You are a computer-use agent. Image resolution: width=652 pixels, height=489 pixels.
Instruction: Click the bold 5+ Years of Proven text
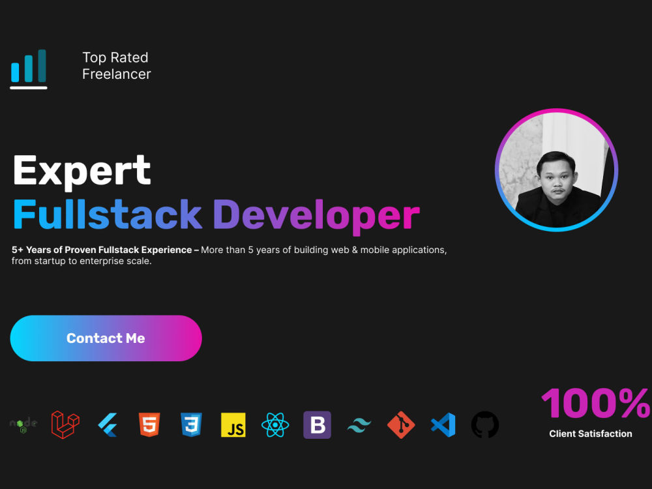coord(105,250)
